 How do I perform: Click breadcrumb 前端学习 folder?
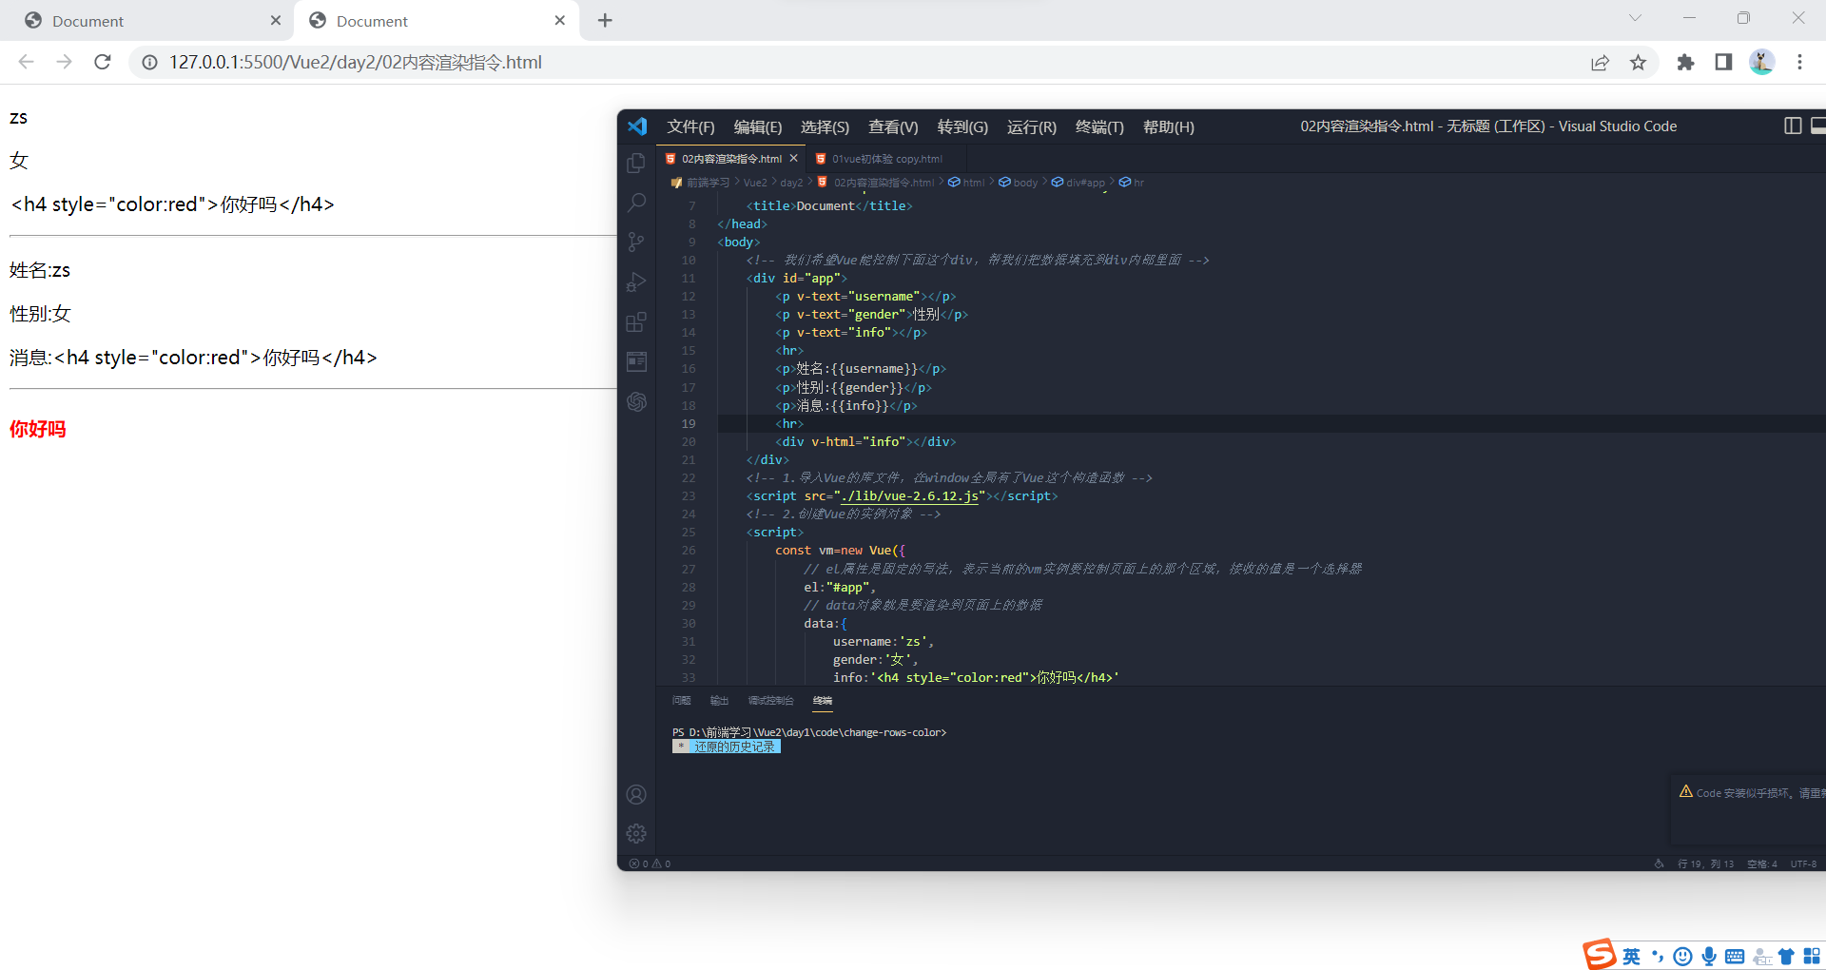pos(701,183)
